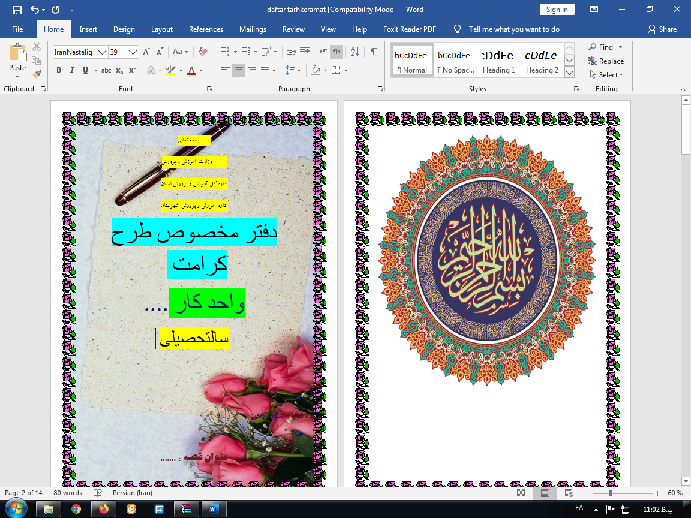Switch to Read Mode view
Image resolution: width=691 pixels, height=518 pixels.
tap(521, 493)
